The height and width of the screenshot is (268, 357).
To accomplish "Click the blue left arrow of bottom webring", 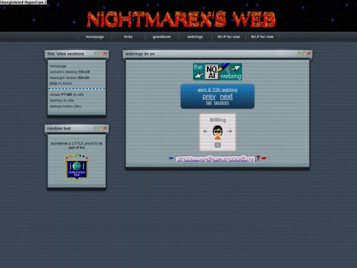I will [171, 158].
